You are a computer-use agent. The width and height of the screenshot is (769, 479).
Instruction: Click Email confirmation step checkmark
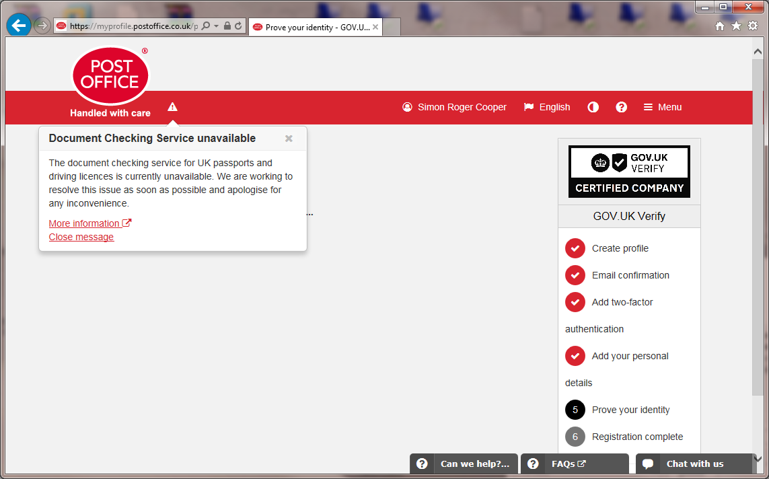575,276
